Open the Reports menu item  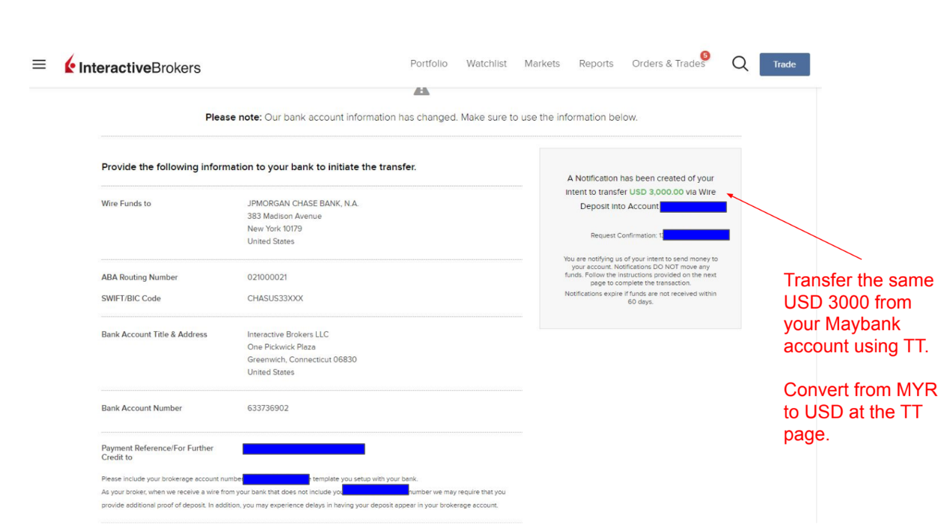coord(596,64)
